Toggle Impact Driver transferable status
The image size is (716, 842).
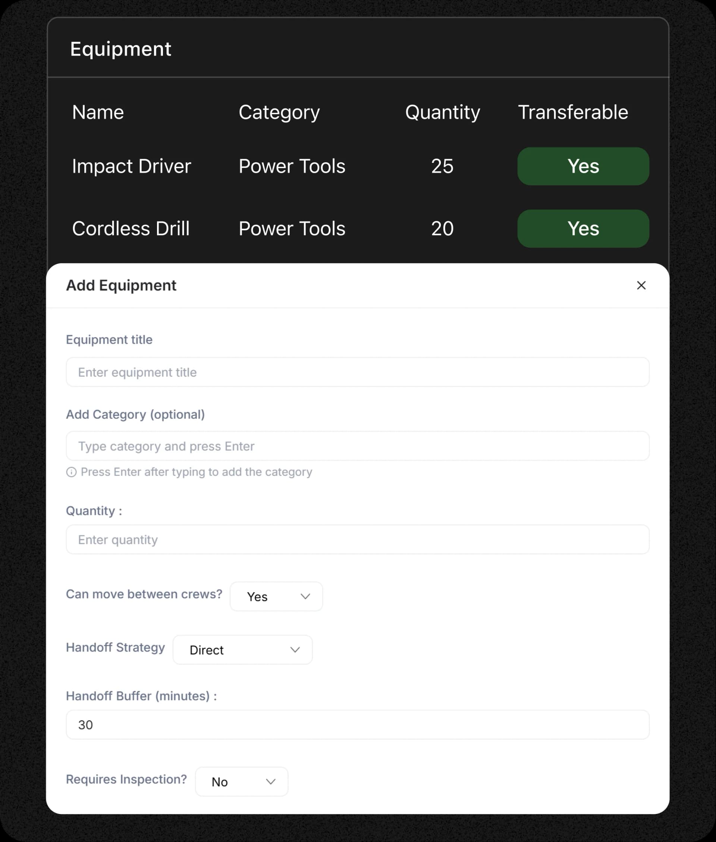coord(583,166)
